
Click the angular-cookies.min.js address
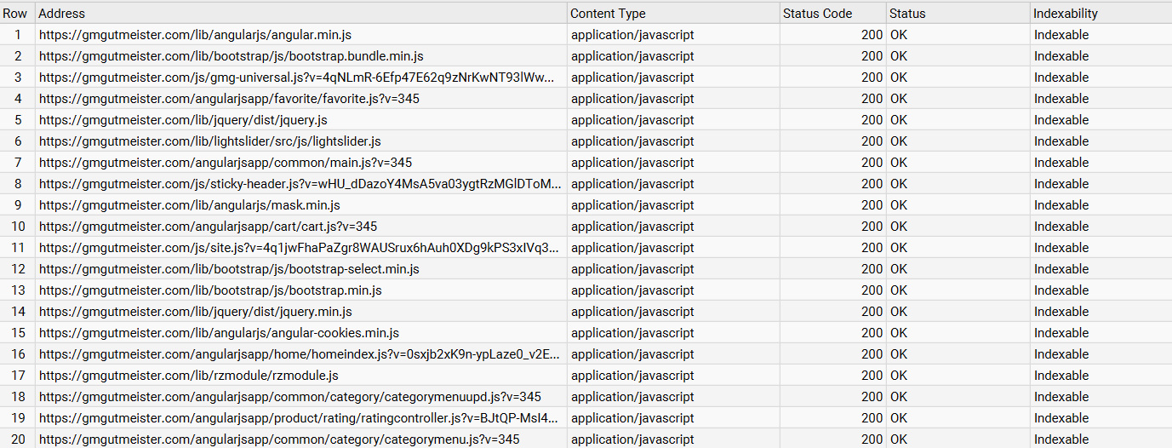219,333
